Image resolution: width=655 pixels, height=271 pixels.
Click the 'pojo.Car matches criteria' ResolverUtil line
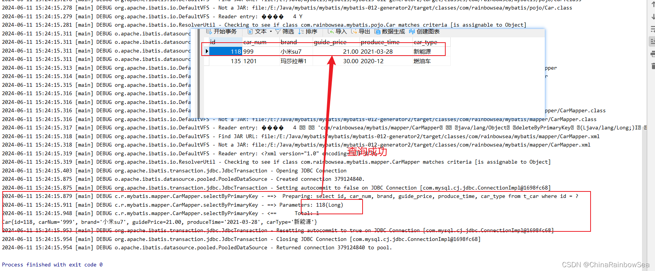(x=264, y=25)
